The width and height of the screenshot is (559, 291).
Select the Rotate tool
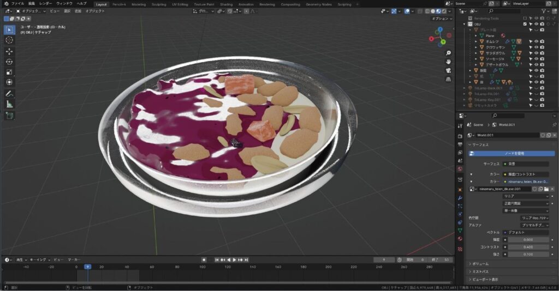tap(9, 62)
